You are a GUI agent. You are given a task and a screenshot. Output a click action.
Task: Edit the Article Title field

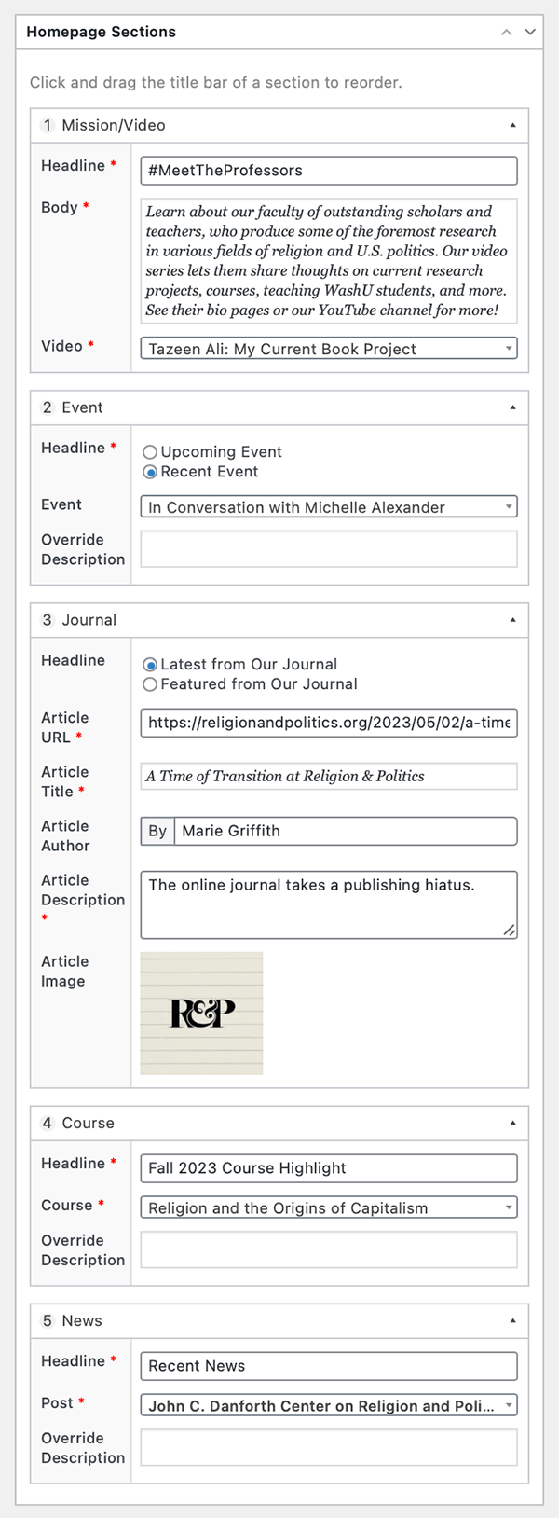click(329, 776)
